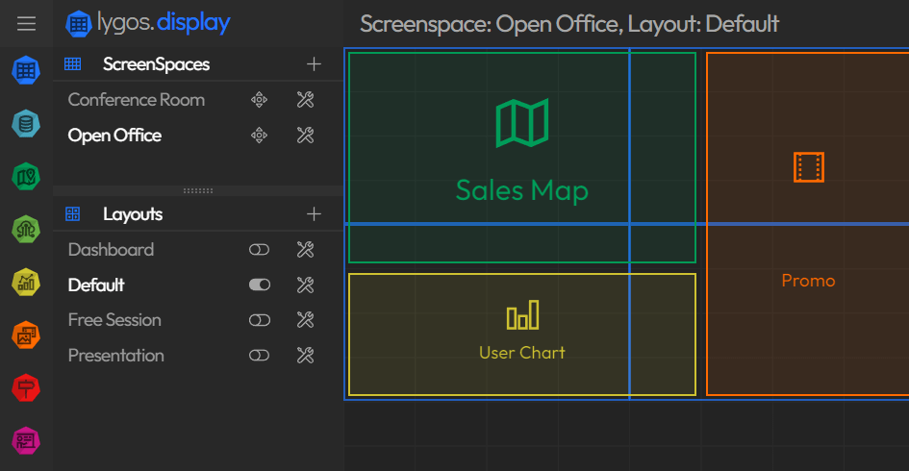
Task: Select the Default layout
Action: coord(96,285)
